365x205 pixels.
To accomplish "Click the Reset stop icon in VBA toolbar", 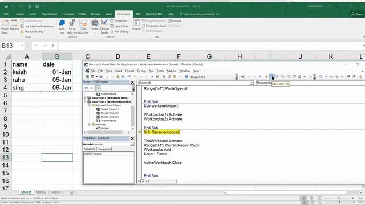I will pos(152,76).
